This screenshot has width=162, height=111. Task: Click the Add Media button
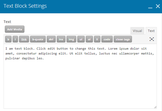14,29
